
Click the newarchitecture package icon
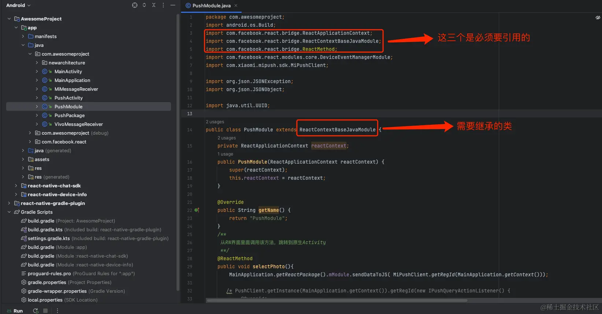click(45, 63)
